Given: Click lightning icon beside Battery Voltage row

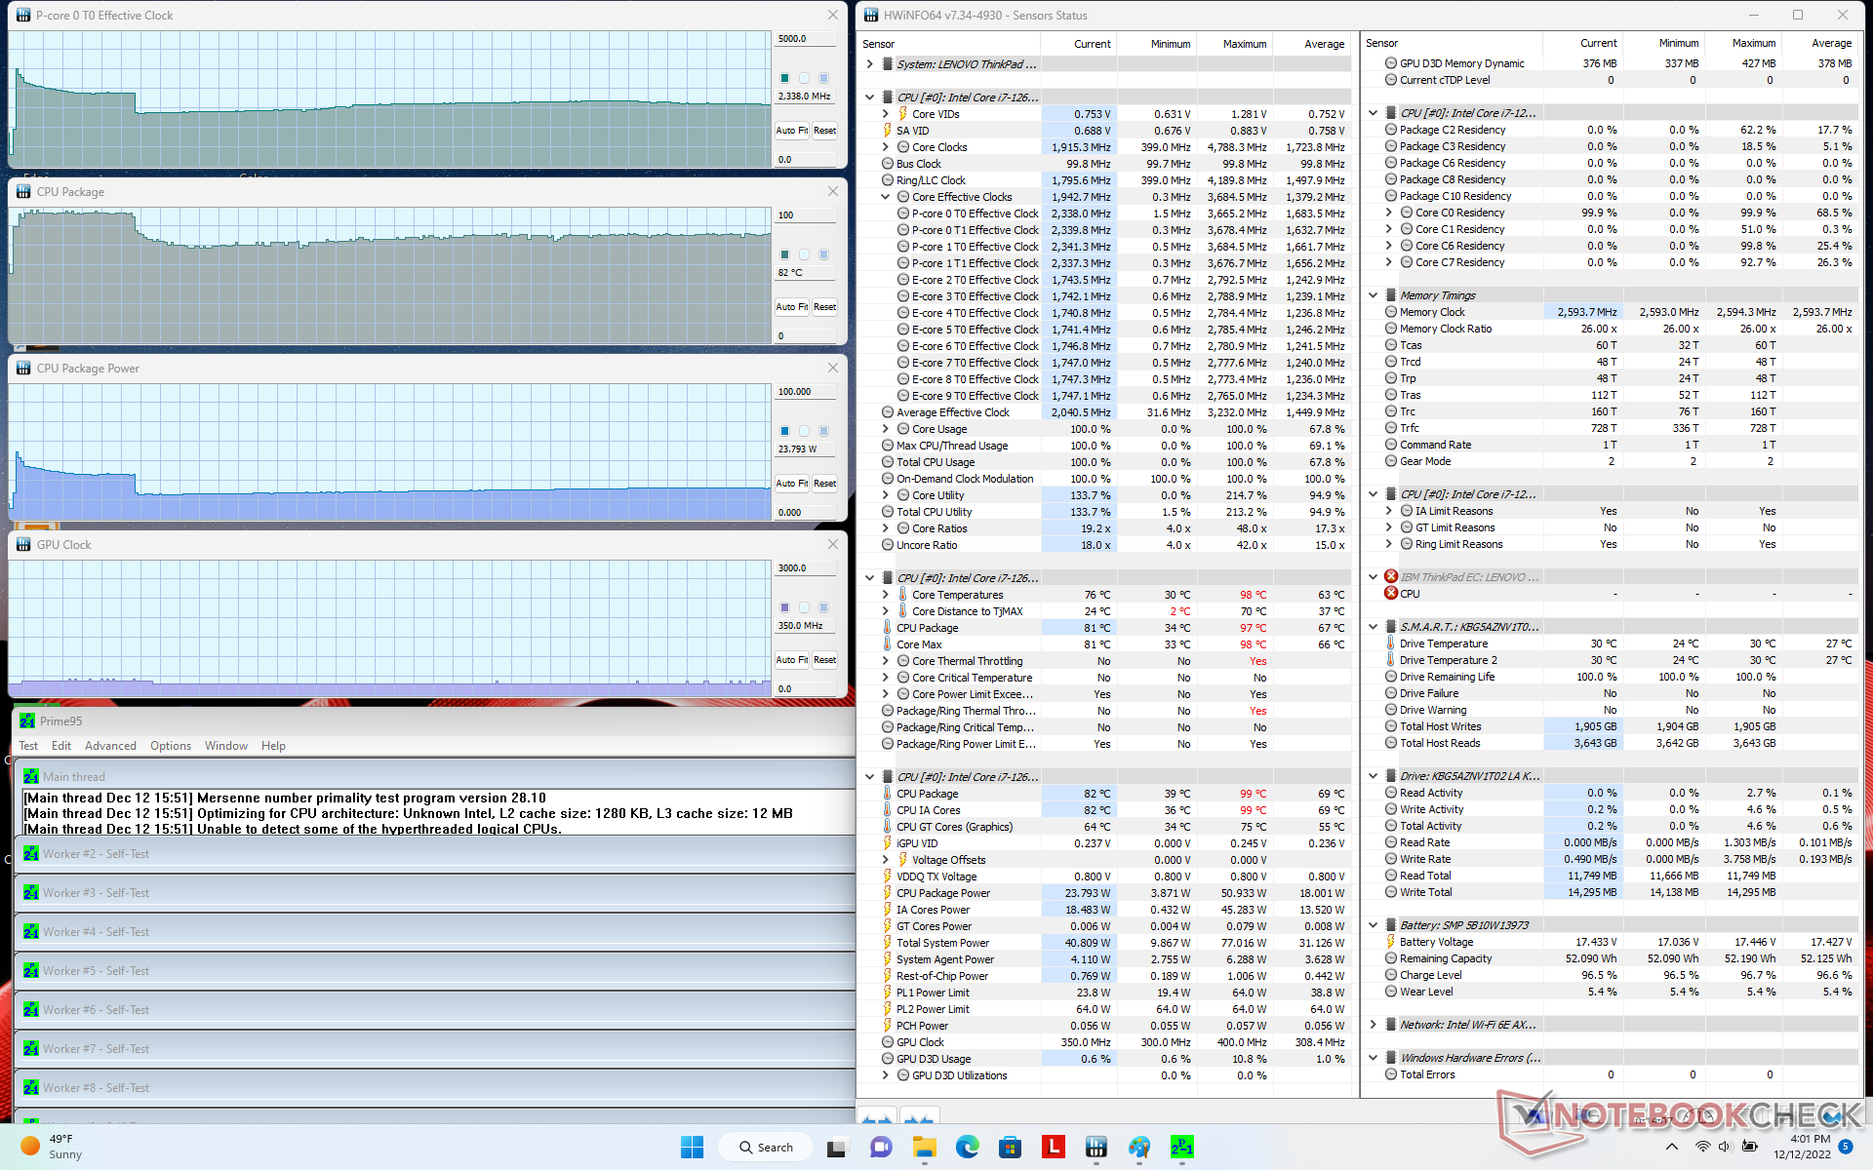Looking at the screenshot, I should [x=1390, y=942].
